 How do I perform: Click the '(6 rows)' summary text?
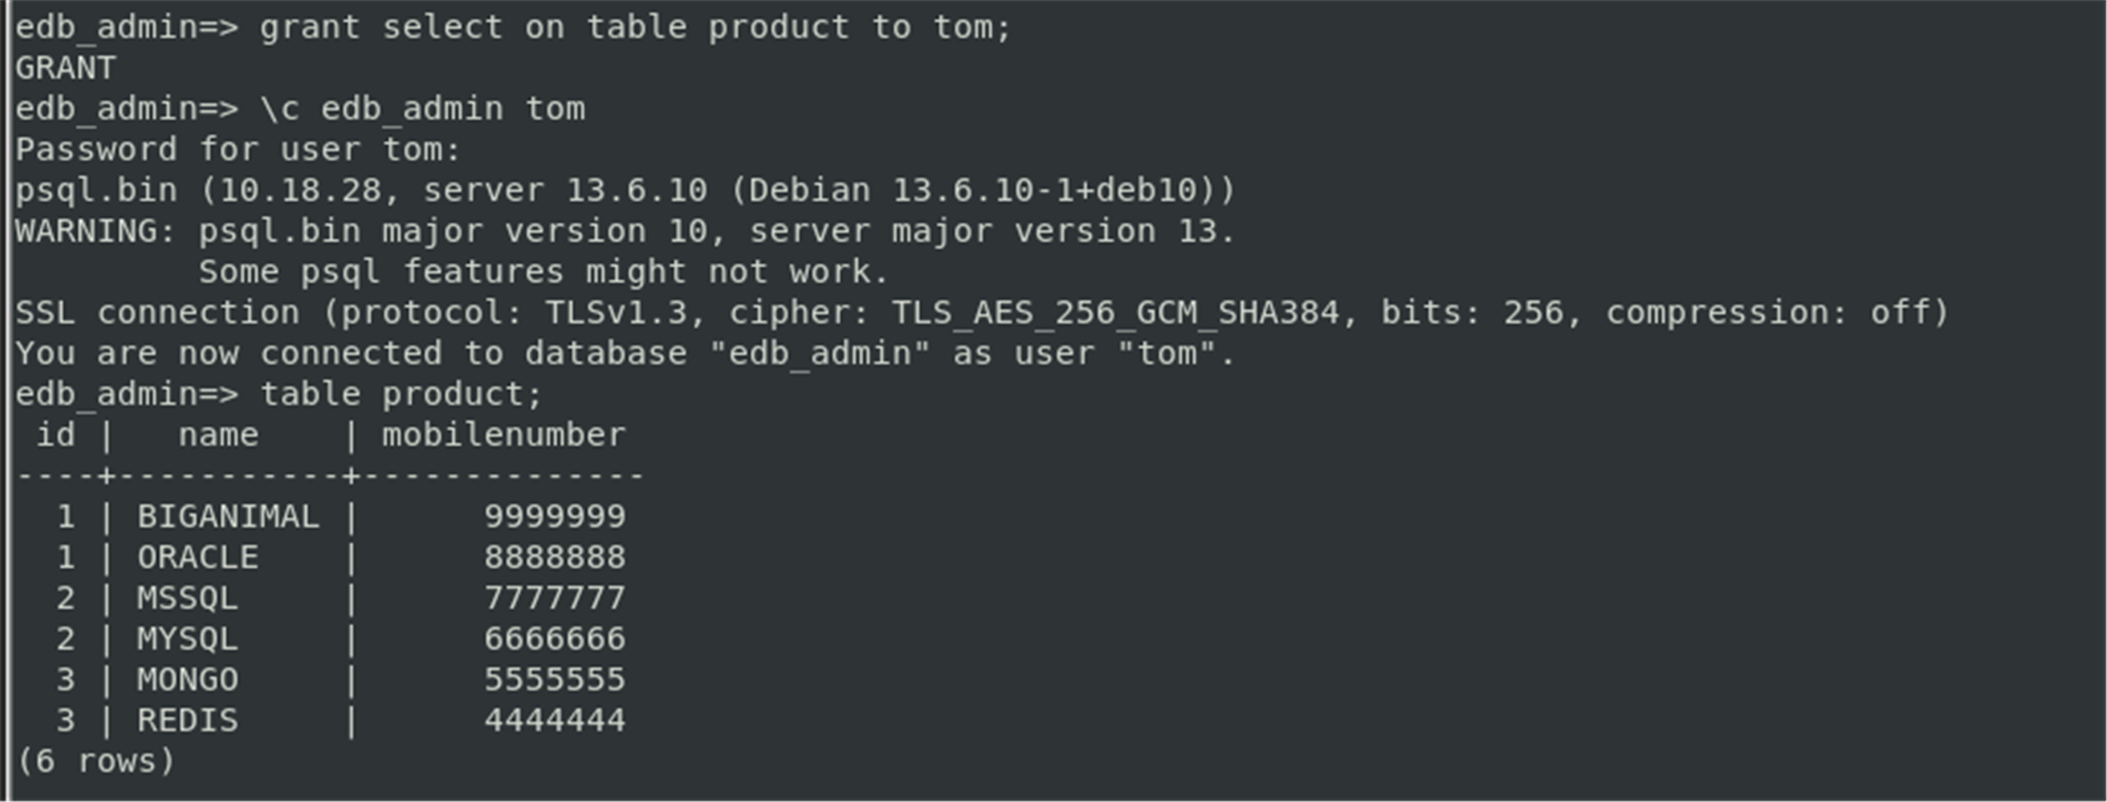(x=96, y=762)
